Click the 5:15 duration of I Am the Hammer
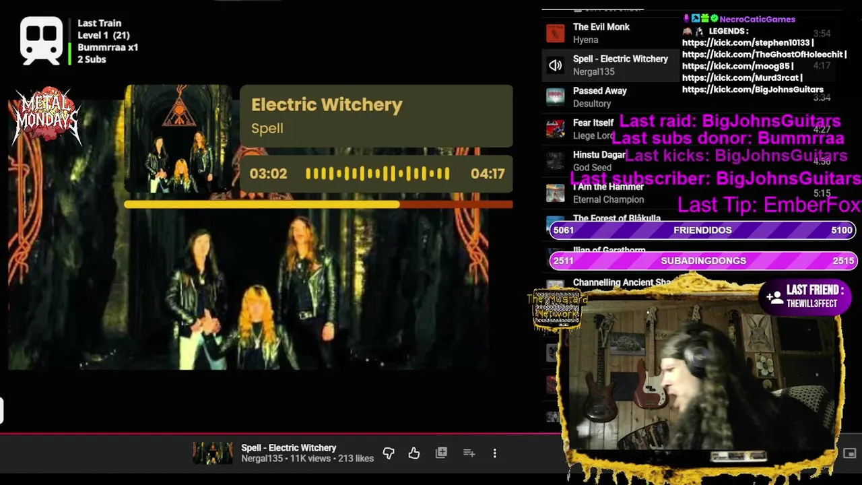Screen dimensions: 862x485 [x=822, y=193]
